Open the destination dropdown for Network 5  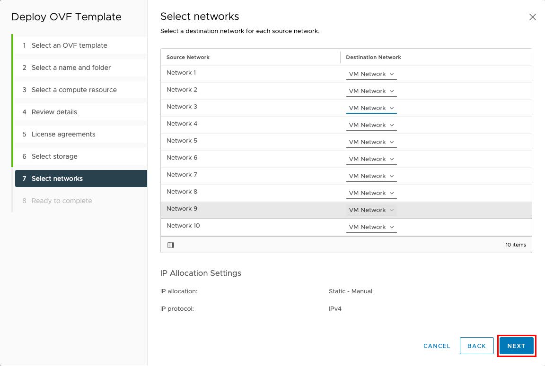tap(371, 142)
